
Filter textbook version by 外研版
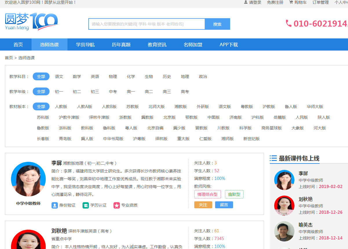(203, 107)
